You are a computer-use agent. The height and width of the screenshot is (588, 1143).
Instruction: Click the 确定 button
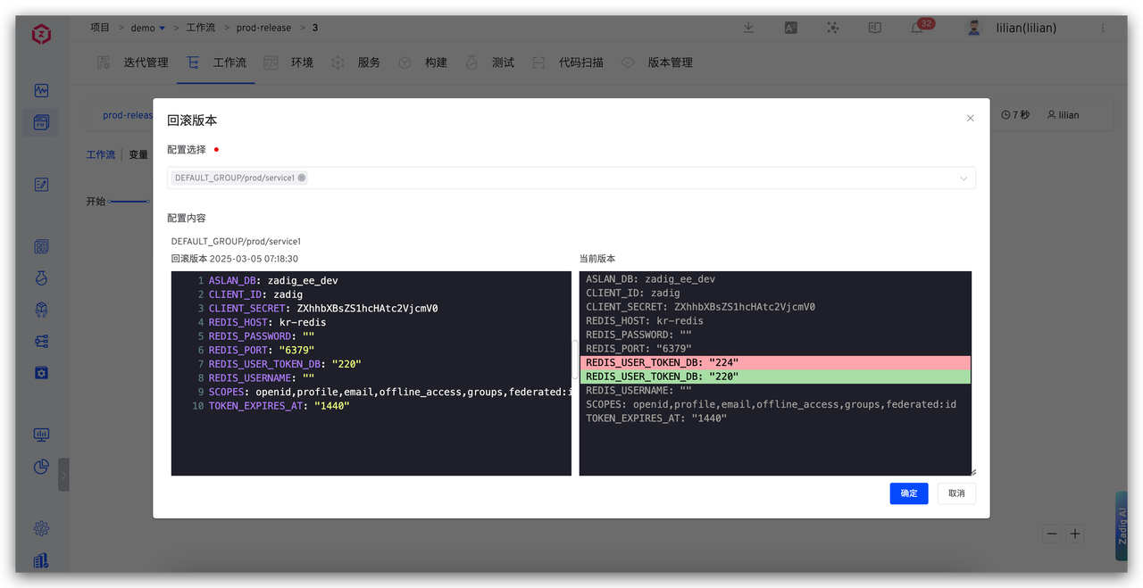click(x=908, y=493)
